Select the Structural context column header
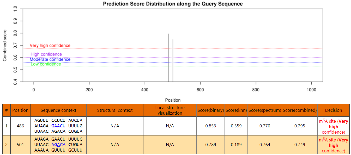Viewport: 351px width, 155px height. (115, 110)
